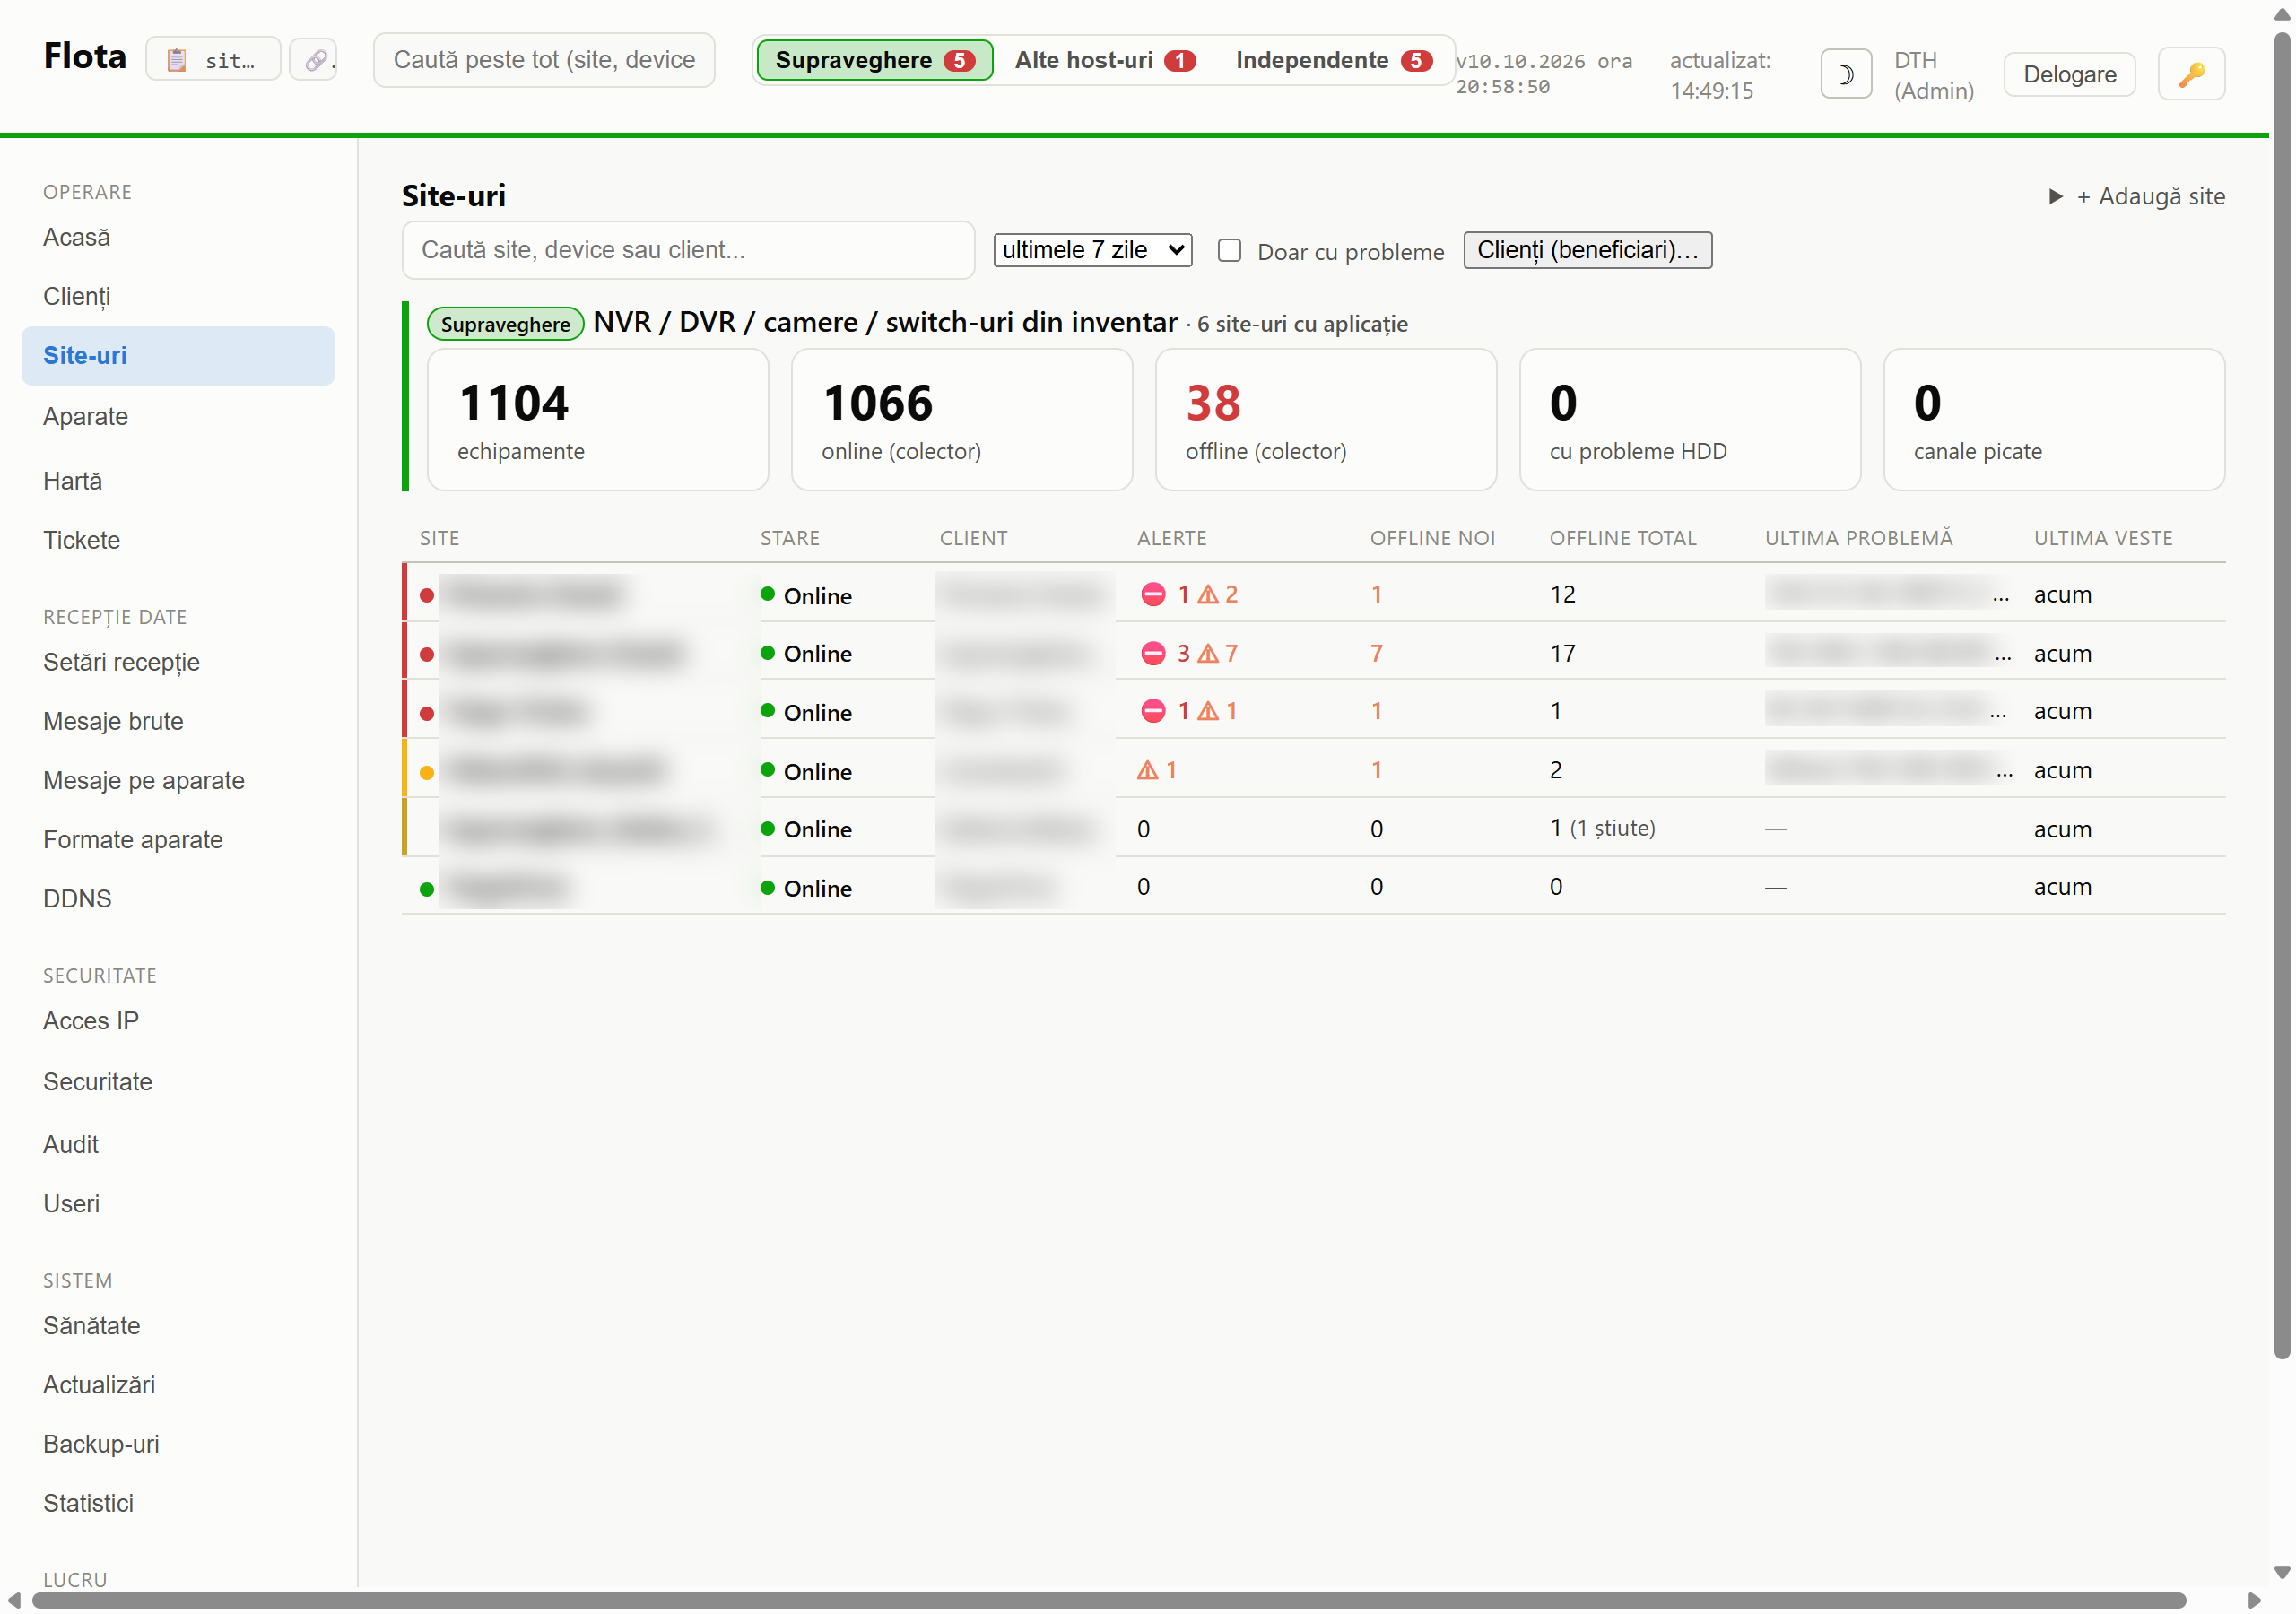Click the orange status dot in the site list
The width and height of the screenshot is (2296, 1614).
click(427, 772)
